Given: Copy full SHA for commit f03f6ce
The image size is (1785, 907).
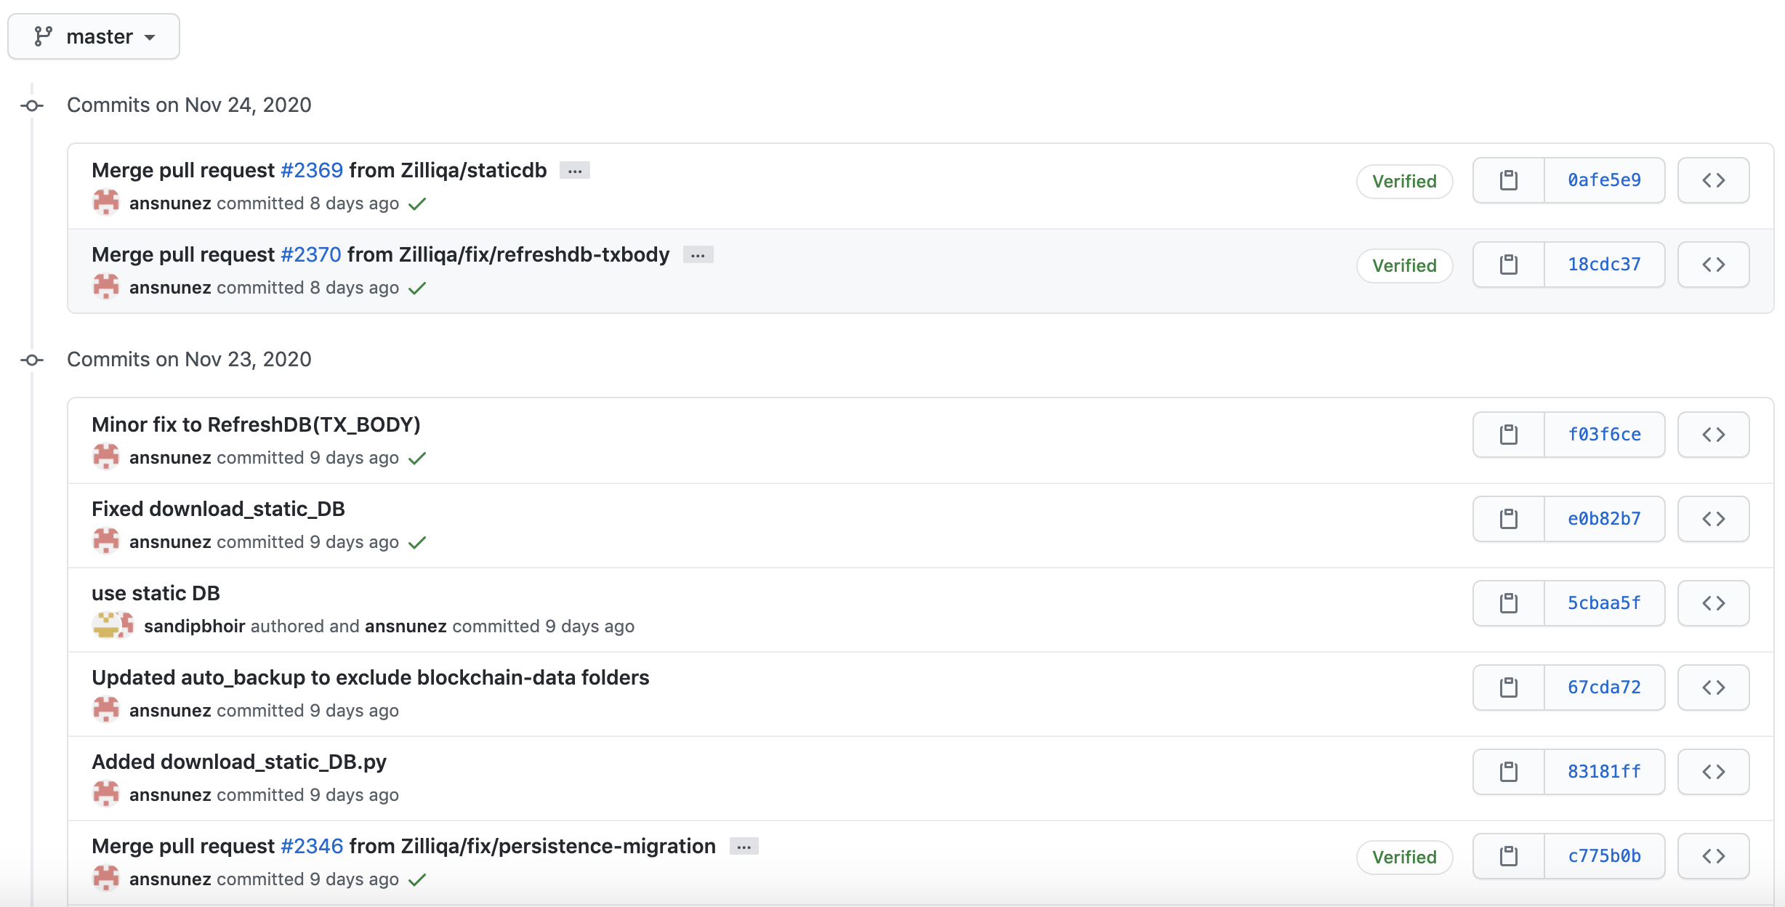Looking at the screenshot, I should [1508, 435].
